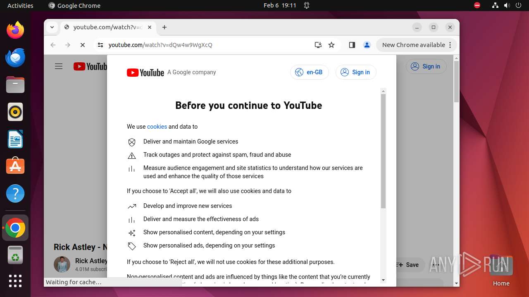Open the volume icon in system tray
The width and height of the screenshot is (529, 297).
point(507,5)
